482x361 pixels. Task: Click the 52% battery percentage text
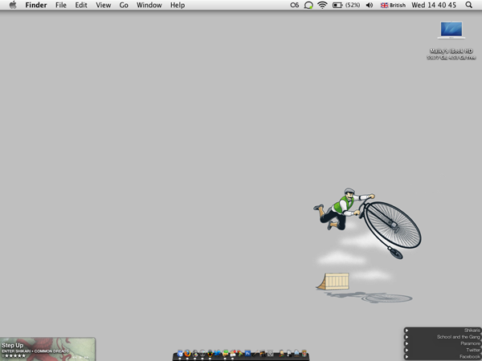pyautogui.click(x=353, y=6)
